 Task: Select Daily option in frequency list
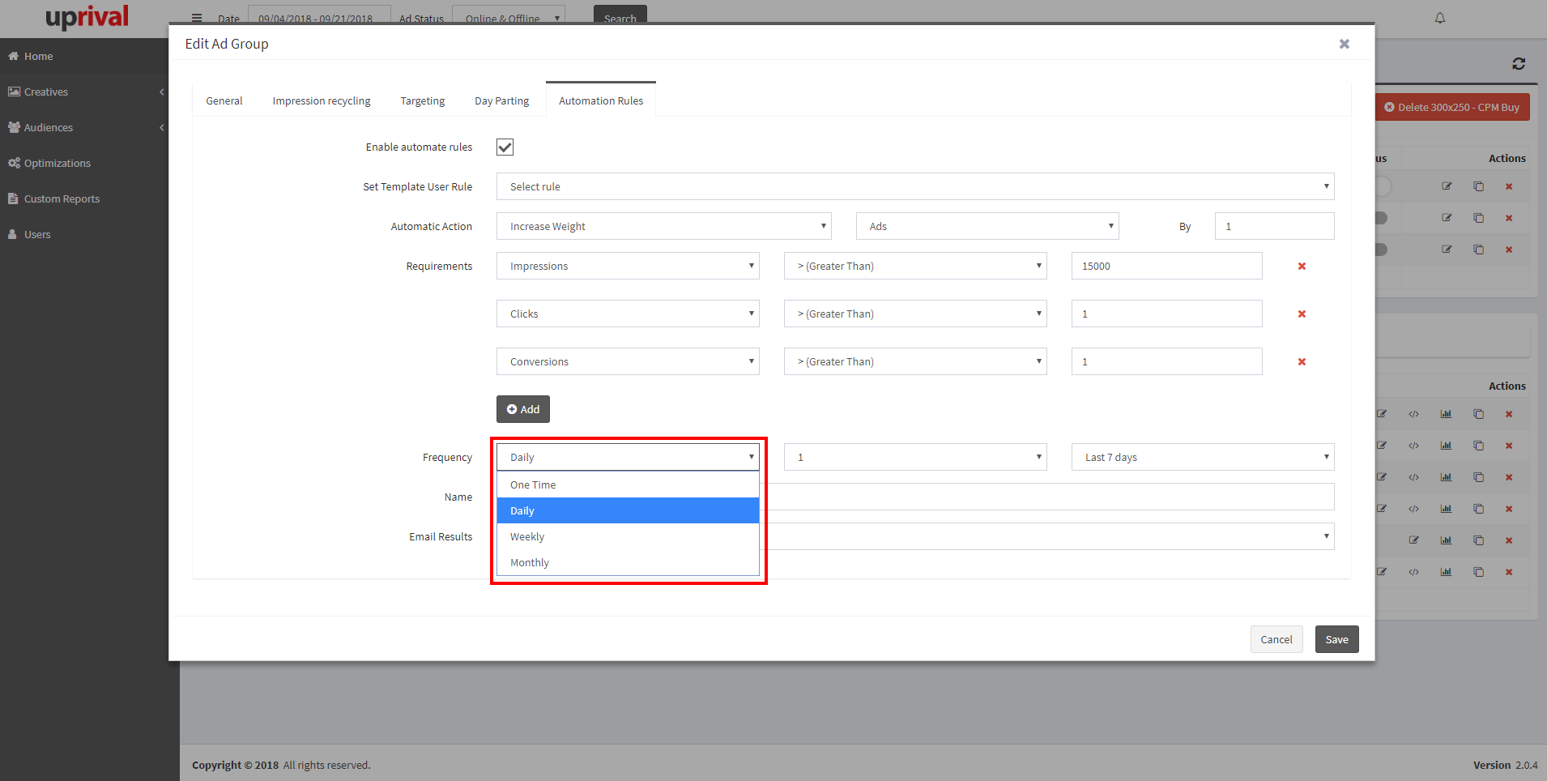tap(628, 510)
